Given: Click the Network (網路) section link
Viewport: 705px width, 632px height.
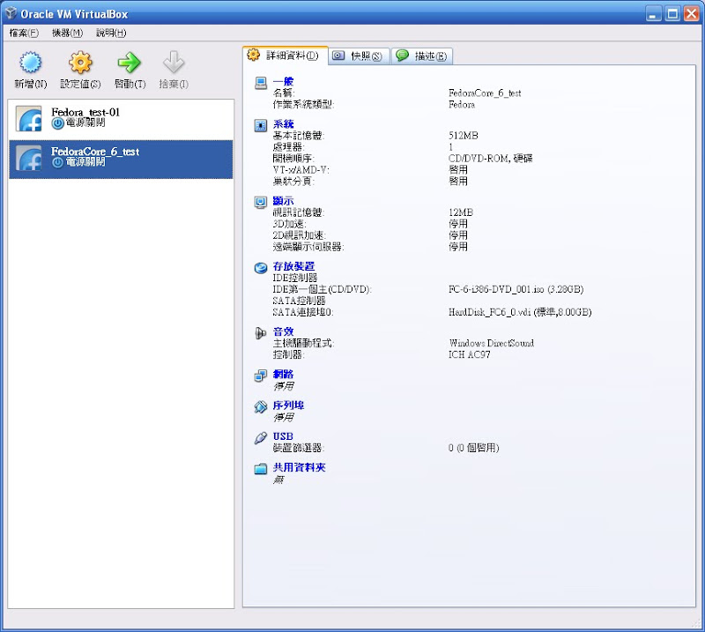Looking at the screenshot, I should click(283, 375).
